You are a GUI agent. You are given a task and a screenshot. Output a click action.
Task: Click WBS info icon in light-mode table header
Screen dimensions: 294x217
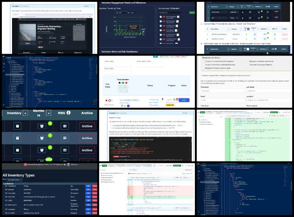coord(277,29)
